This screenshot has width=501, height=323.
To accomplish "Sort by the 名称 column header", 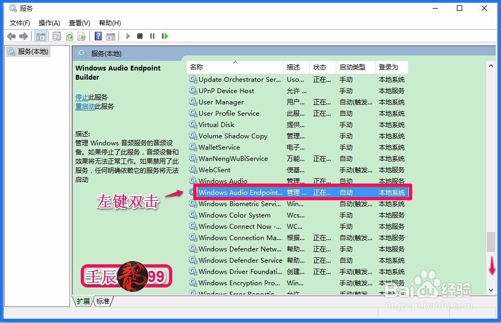I will point(235,67).
